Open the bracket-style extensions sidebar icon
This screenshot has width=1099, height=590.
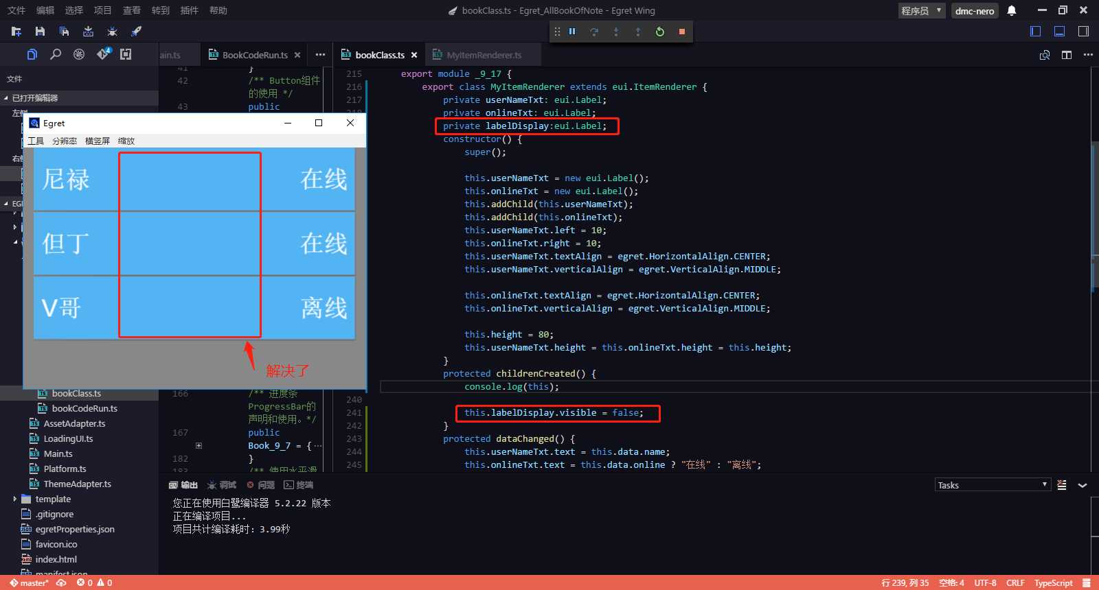(x=126, y=54)
